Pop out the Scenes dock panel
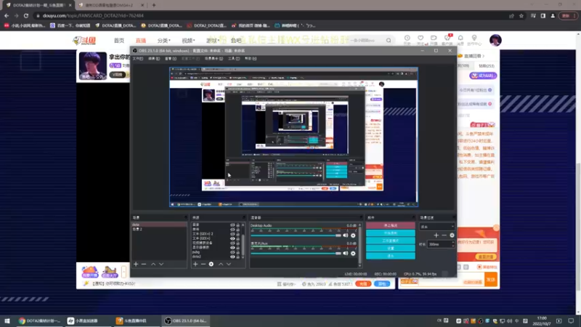The width and height of the screenshot is (581, 327). click(186, 217)
